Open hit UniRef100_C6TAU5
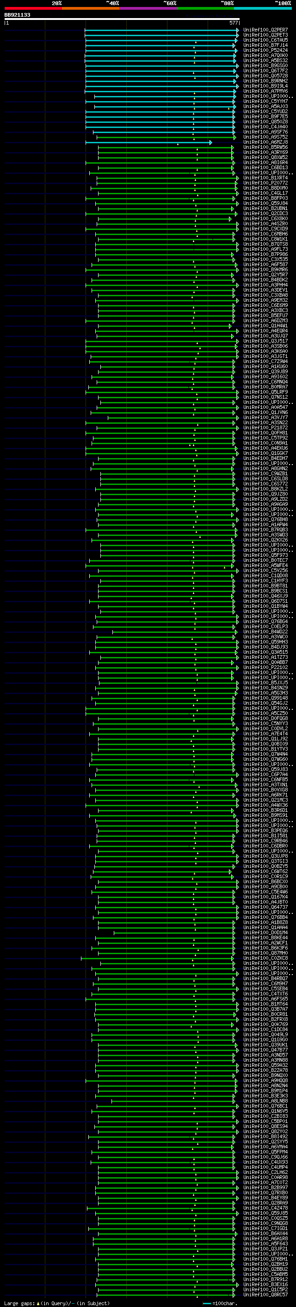 (x=265, y=40)
